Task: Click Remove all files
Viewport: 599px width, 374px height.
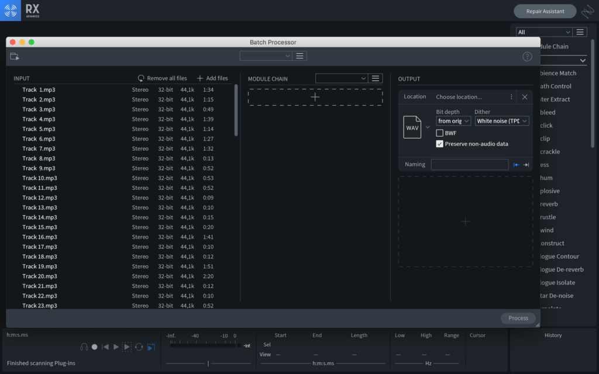Action: point(163,78)
